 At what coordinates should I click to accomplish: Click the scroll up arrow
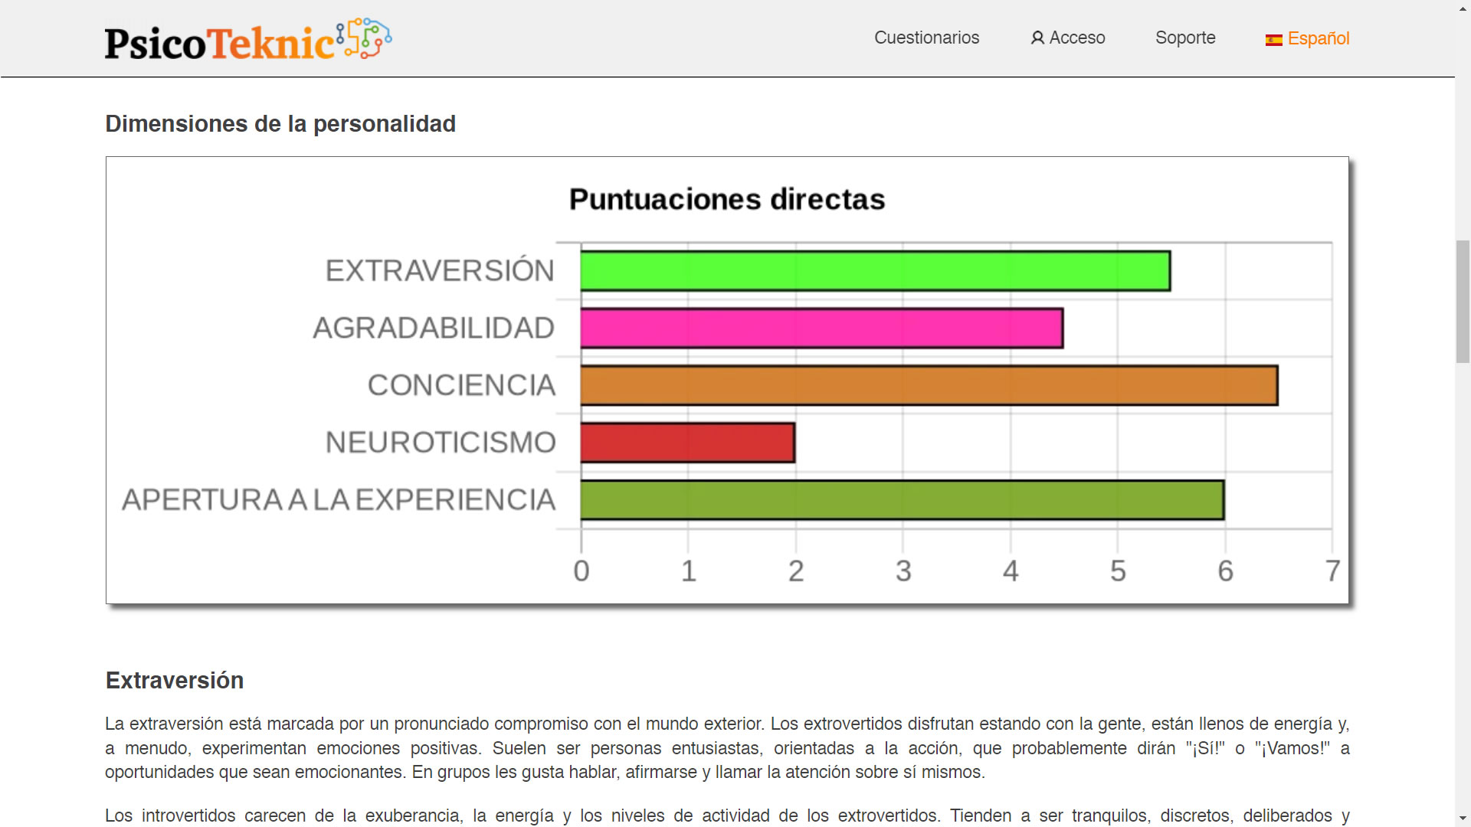coord(1463,7)
